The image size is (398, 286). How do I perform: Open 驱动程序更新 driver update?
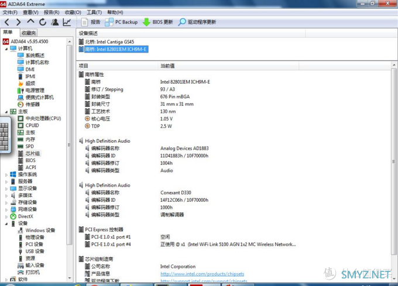click(x=197, y=22)
